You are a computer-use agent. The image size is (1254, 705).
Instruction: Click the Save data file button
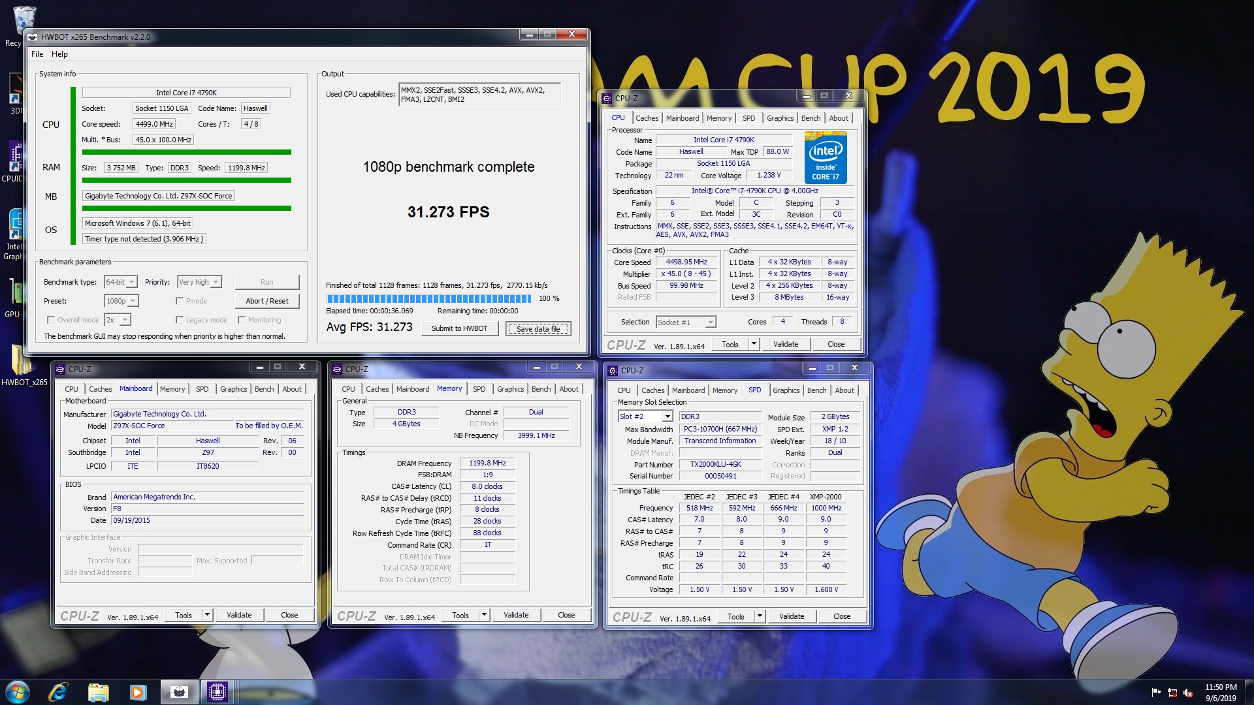(538, 329)
